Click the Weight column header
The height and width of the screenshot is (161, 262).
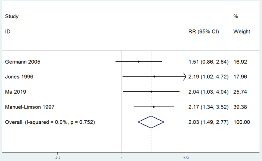coord(242,32)
